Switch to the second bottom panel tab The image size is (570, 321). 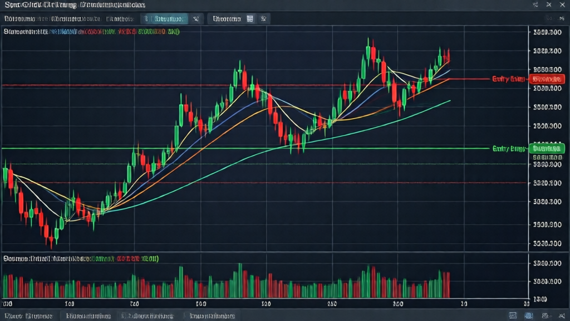87,315
